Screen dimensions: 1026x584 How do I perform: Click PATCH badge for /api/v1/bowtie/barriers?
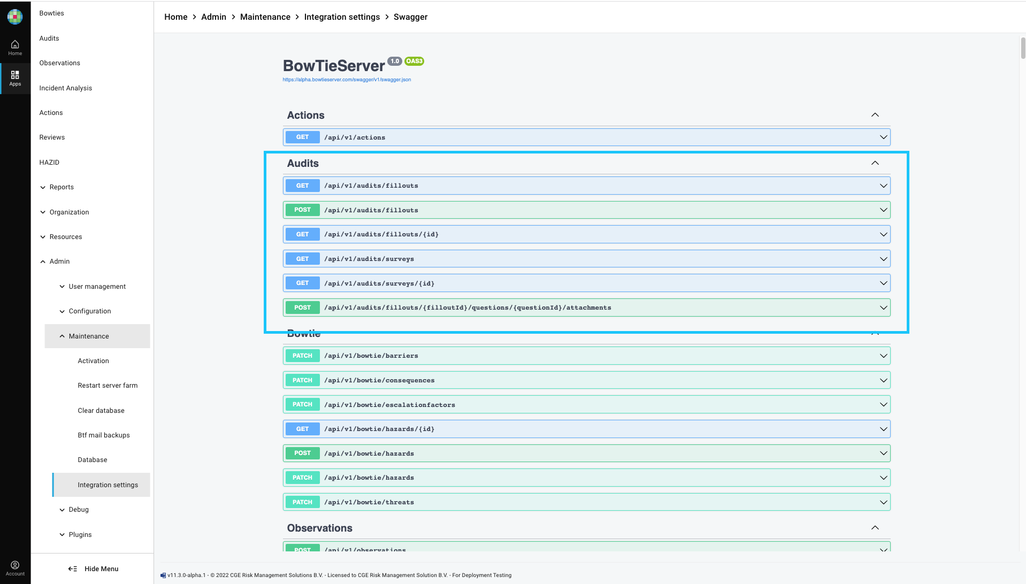pyautogui.click(x=302, y=356)
